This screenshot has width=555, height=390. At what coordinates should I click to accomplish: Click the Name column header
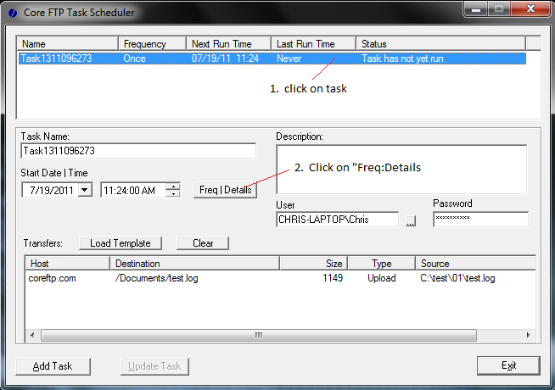[x=68, y=43]
